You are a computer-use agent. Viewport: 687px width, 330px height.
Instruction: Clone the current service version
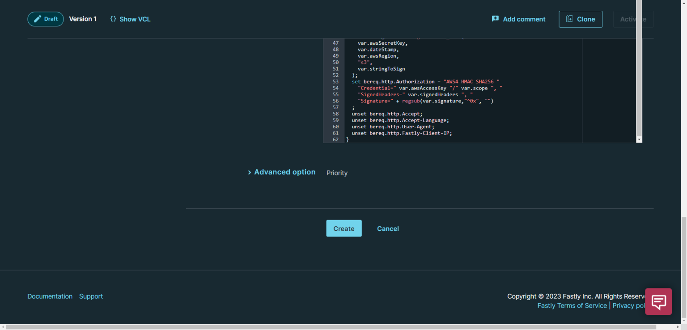pyautogui.click(x=581, y=19)
